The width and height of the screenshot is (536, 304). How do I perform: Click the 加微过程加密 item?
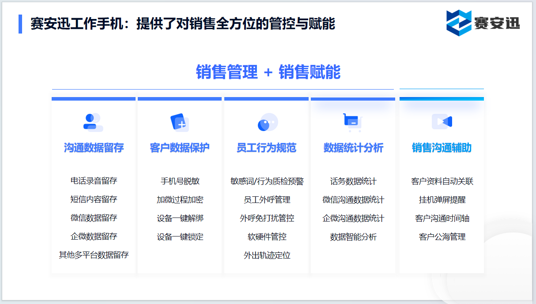(x=180, y=200)
